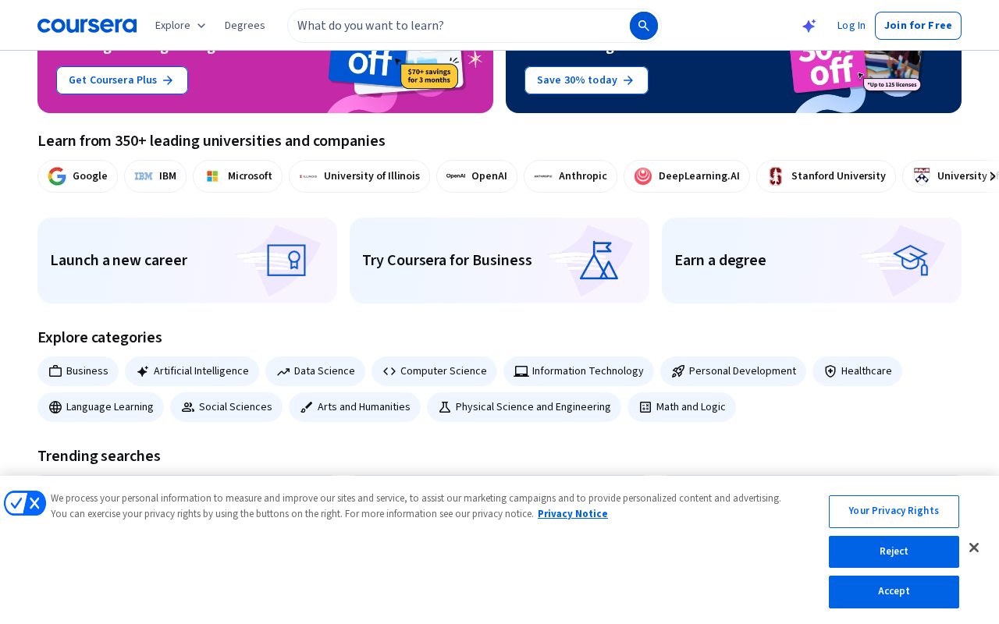The width and height of the screenshot is (999, 624).
Task: Click Log In
Action: pyautogui.click(x=851, y=26)
